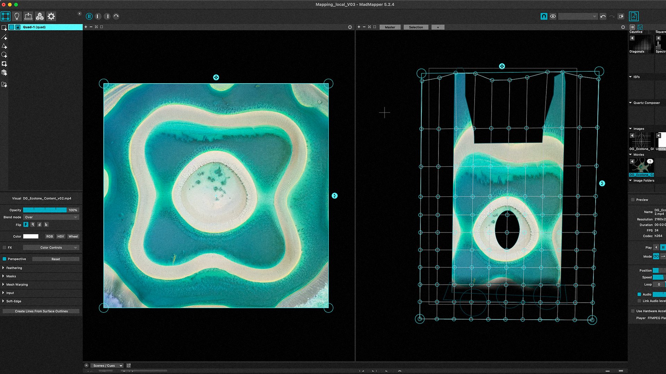Select the normal flip F button
The width and height of the screenshot is (666, 374).
[26, 225]
